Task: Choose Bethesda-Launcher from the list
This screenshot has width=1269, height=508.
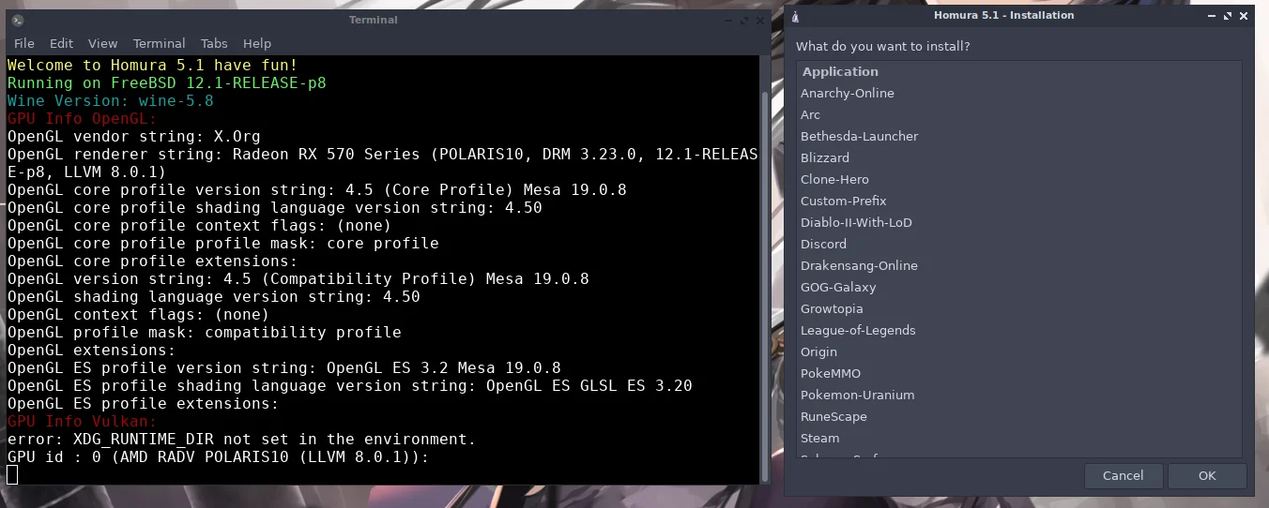Action: tap(1019, 136)
